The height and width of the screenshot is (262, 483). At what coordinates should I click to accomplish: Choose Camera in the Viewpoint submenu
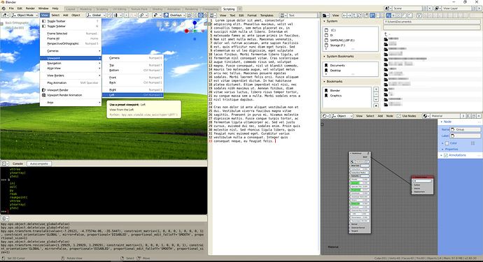pos(133,58)
